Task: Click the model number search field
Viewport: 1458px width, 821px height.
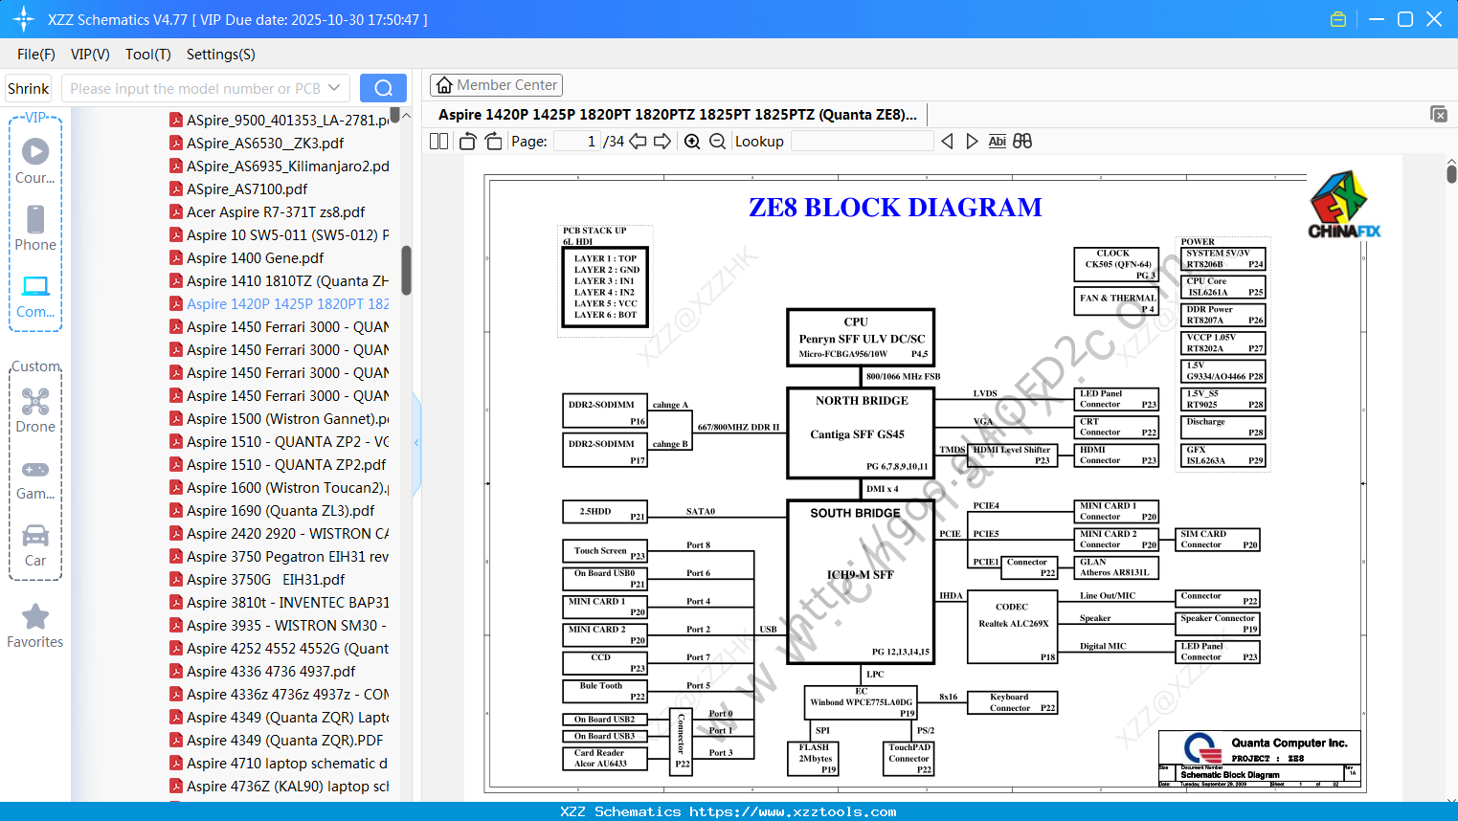Action: pos(194,88)
